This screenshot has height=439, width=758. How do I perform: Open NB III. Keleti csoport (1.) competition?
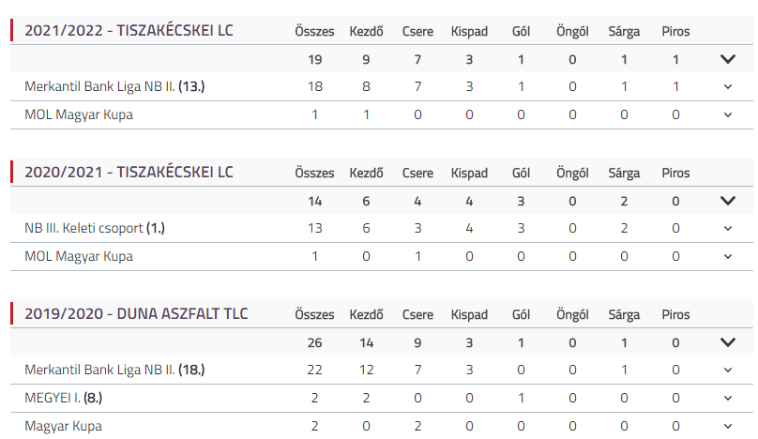(x=100, y=229)
